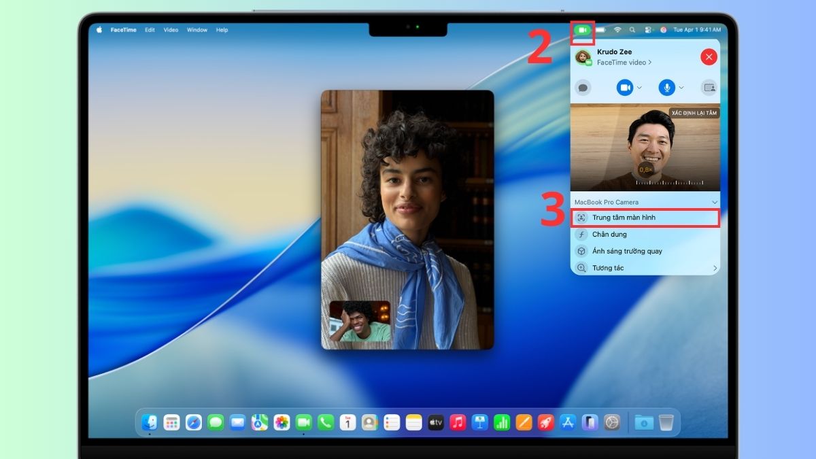Screen dimensions: 816x459
Task: Mute microphone using the blue mic button
Action: coord(666,87)
